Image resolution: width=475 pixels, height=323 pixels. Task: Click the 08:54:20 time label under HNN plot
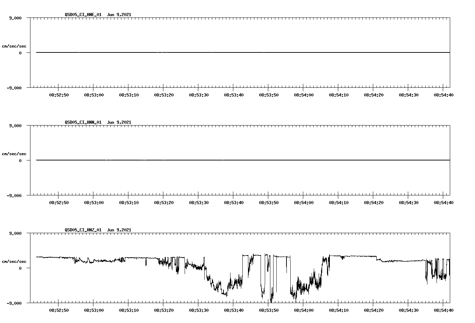click(x=374, y=203)
